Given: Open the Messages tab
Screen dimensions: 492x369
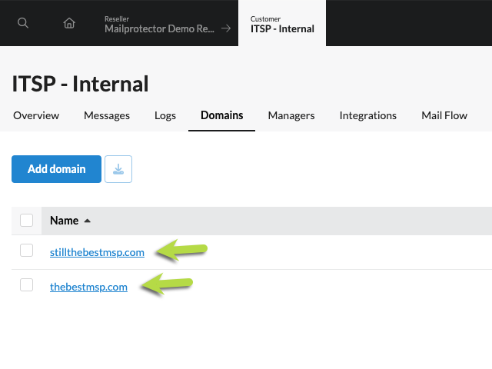Looking at the screenshot, I should [107, 115].
